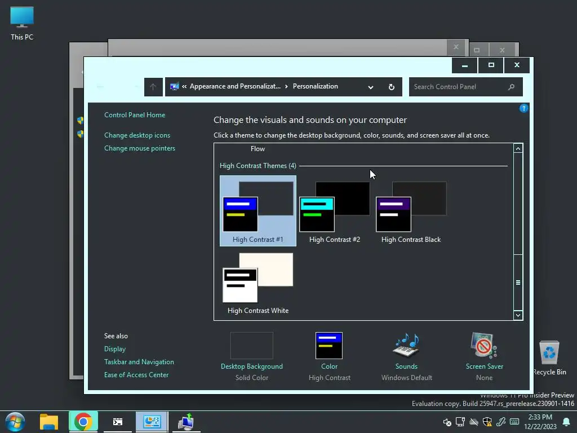Open Sounds piano icon

coord(406,346)
